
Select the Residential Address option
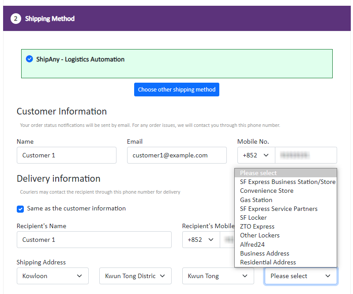tap(285, 262)
